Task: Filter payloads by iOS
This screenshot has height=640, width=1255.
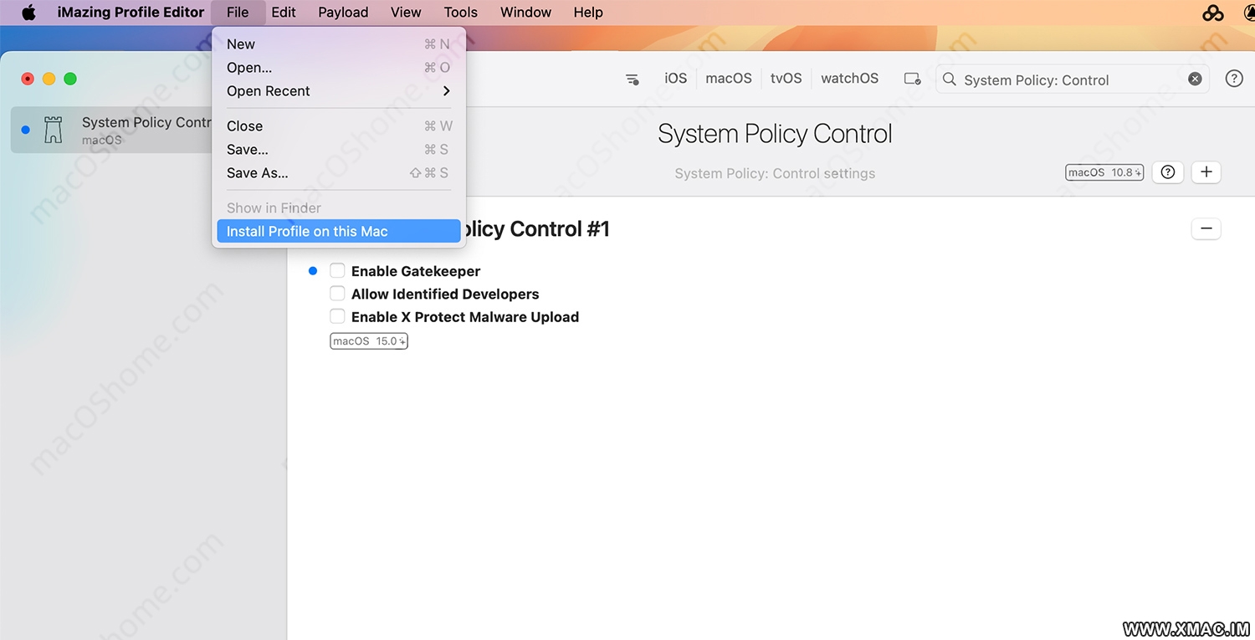Action: point(676,79)
